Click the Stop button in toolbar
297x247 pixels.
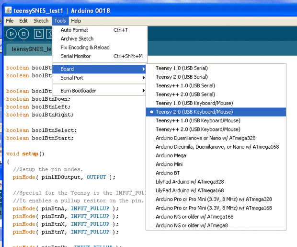pyautogui.click(x=23, y=34)
